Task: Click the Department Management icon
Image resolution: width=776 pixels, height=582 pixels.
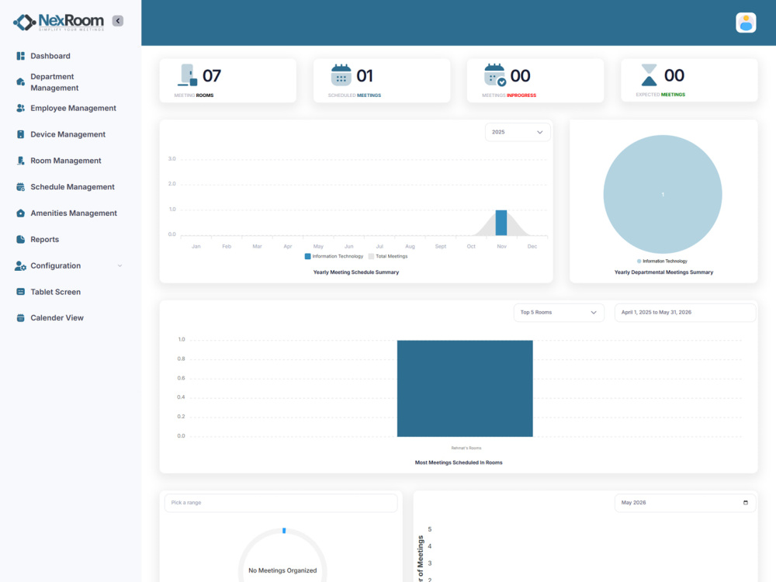Action: pos(20,81)
